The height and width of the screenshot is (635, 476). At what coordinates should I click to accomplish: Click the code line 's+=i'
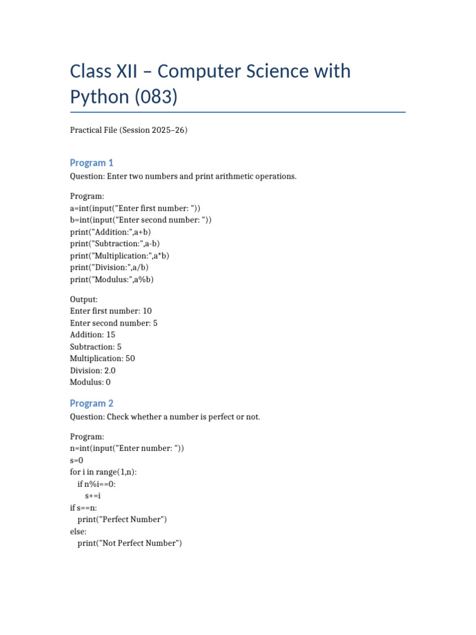[93, 496]
